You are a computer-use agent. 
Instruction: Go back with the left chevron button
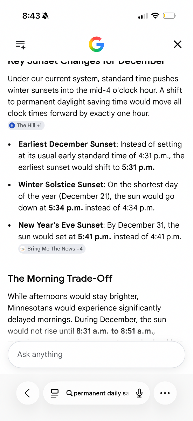tap(28, 393)
